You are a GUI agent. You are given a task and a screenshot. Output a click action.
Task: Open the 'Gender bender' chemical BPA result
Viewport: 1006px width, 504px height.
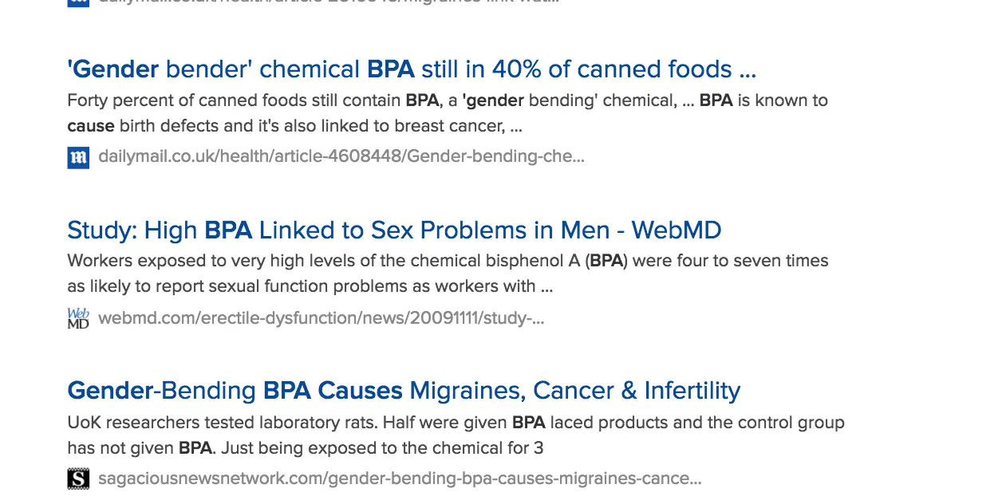[x=411, y=69]
